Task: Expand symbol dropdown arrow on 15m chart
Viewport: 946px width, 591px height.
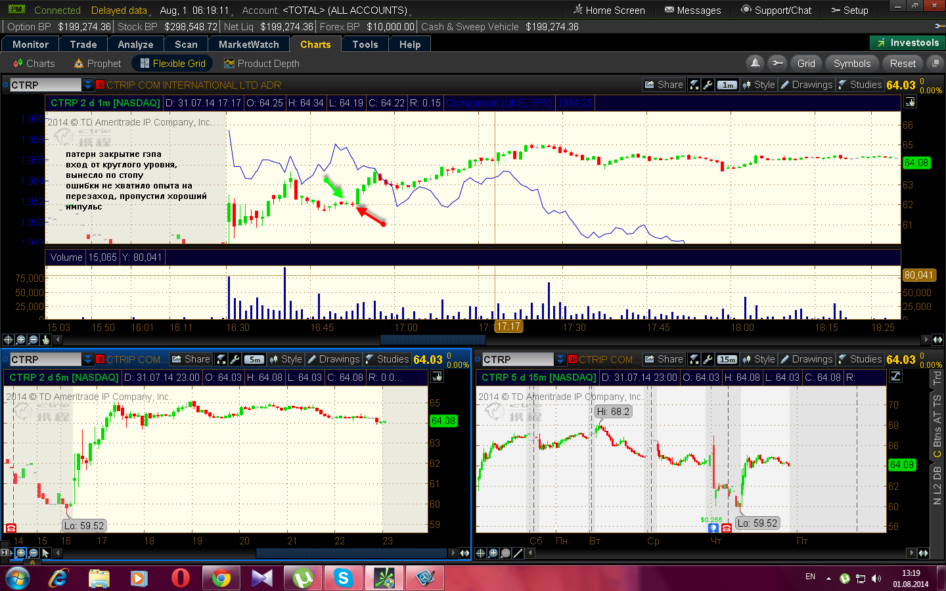Action: [560, 359]
